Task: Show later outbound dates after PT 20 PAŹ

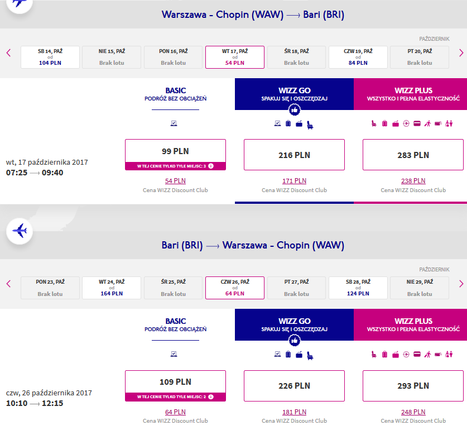Action: pyautogui.click(x=461, y=53)
